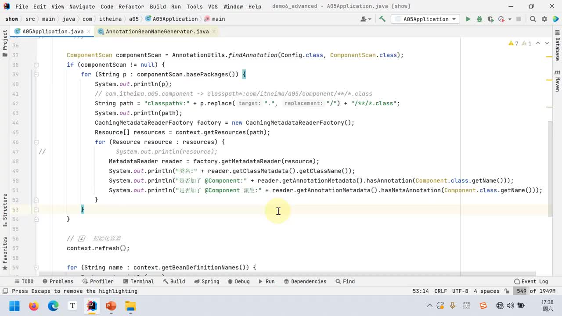Screen dimensions: 562x316
Task: Close the A05Application.java tab
Action: click(x=88, y=31)
